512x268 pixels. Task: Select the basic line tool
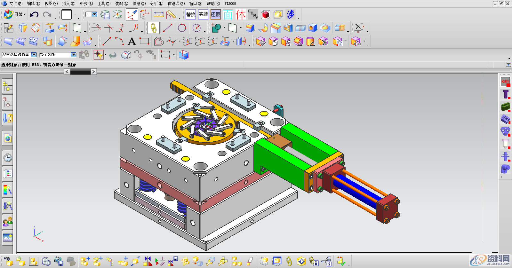(107, 42)
